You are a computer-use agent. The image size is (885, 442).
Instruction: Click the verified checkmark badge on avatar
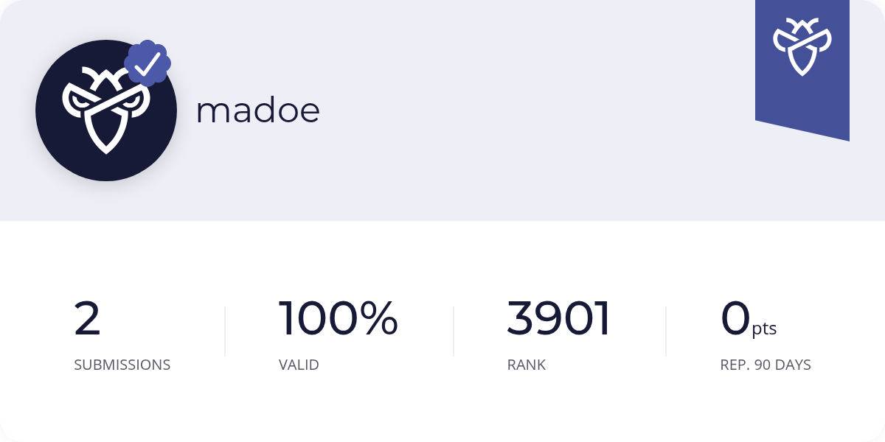coord(147,64)
